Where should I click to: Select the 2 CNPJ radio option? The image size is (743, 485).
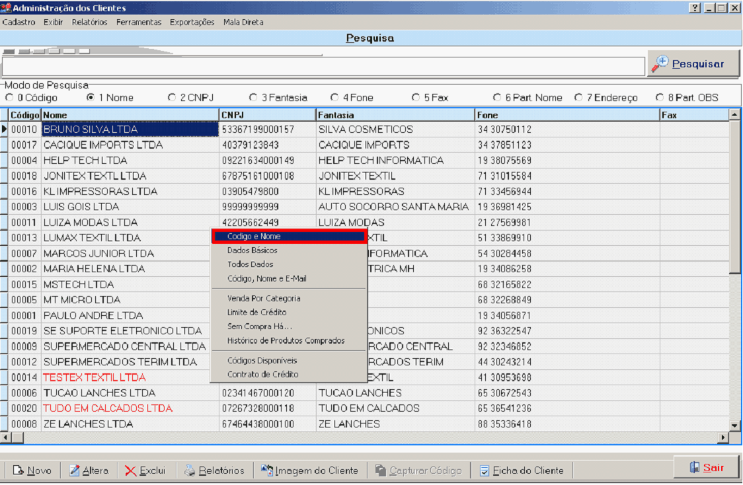click(x=173, y=98)
